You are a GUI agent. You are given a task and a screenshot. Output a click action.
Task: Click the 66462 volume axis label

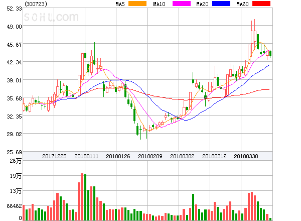[x=14, y=206]
